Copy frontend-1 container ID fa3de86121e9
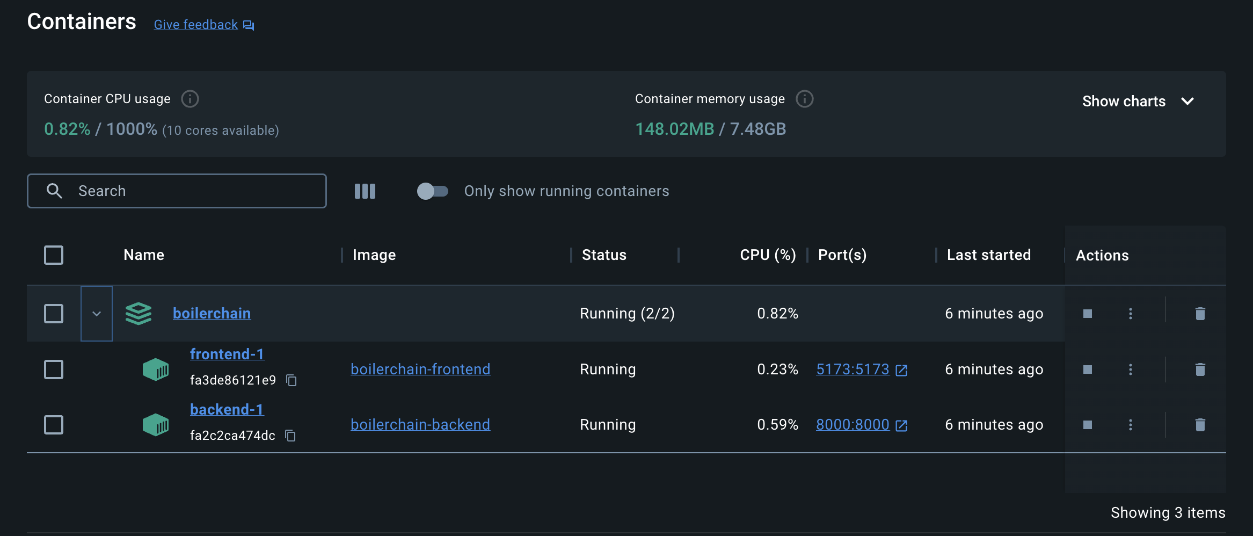The height and width of the screenshot is (536, 1253). coord(292,380)
